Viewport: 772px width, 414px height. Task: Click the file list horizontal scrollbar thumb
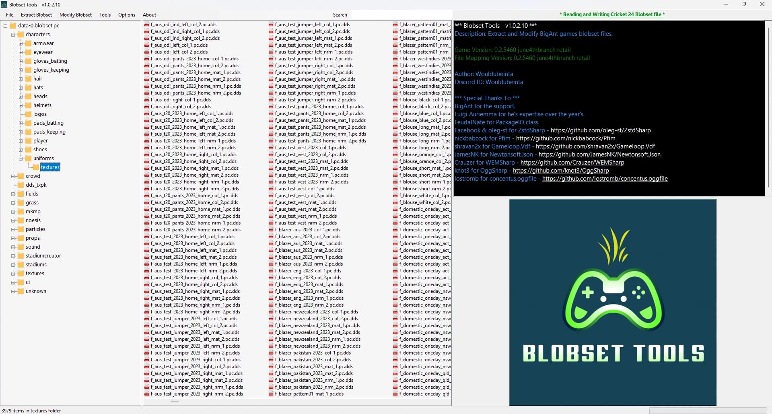[x=175, y=402]
